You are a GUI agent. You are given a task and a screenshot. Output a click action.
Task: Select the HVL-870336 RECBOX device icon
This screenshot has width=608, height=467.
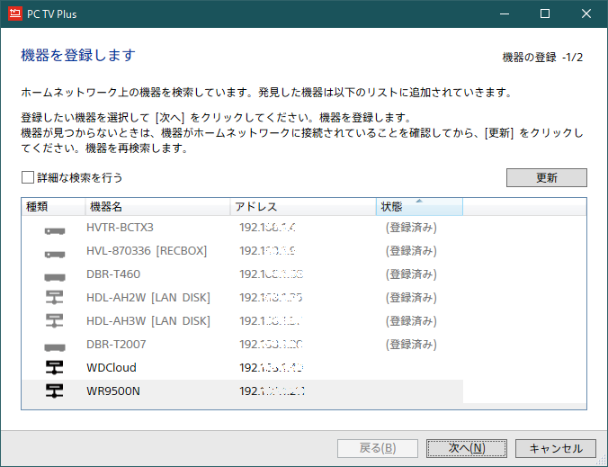55,255
